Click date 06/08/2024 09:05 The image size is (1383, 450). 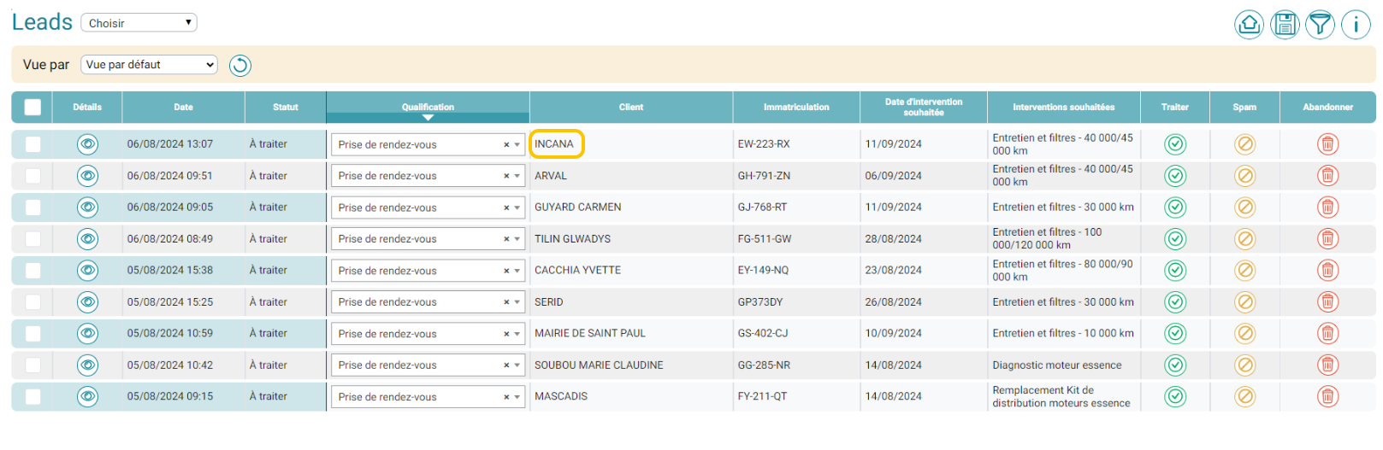(170, 207)
